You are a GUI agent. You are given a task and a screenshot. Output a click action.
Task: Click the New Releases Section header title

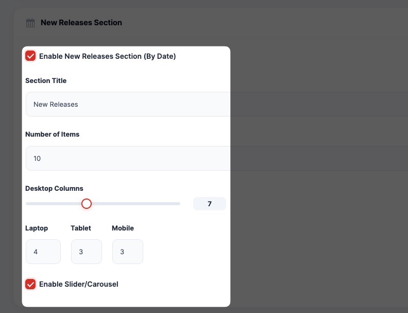tap(81, 23)
